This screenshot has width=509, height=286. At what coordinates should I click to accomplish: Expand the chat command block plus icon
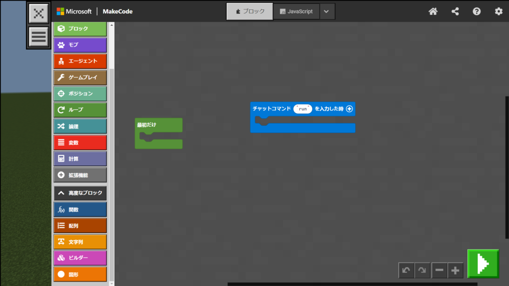(349, 109)
